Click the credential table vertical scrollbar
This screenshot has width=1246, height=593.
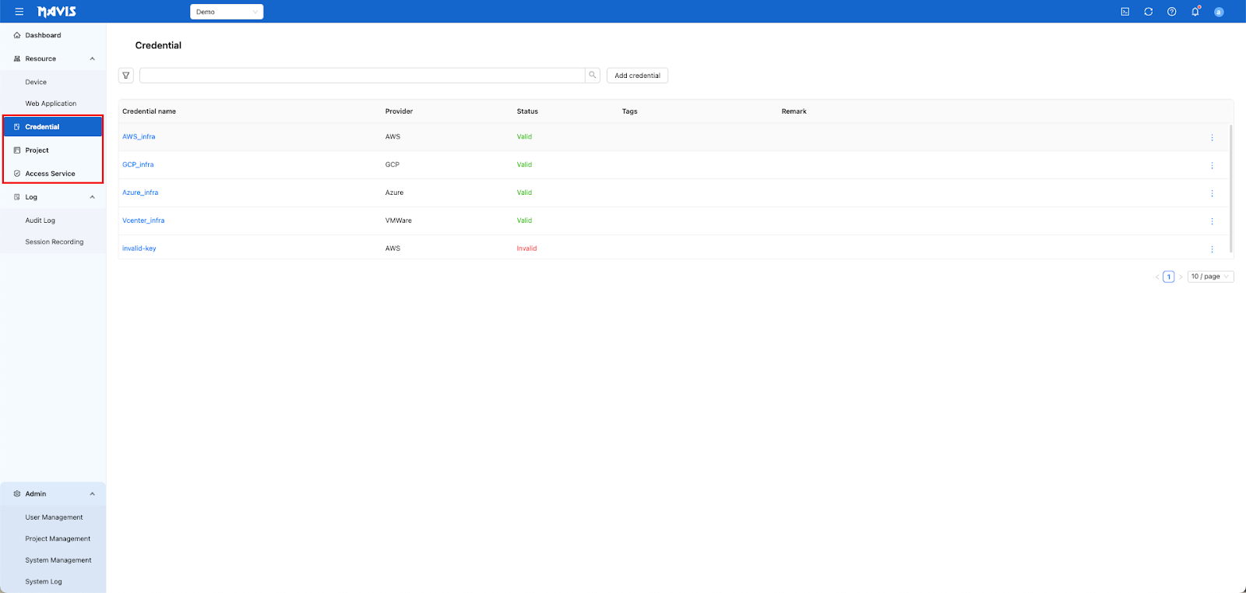1231,189
